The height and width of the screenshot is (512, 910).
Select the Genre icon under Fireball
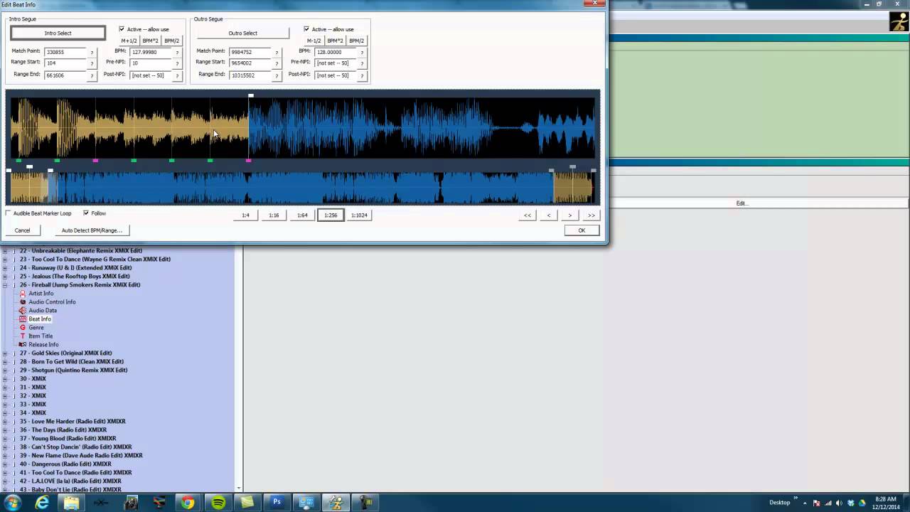23,327
